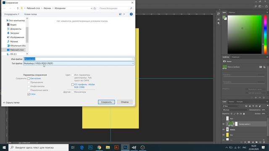Open the collapsed History panel icon
Screen dimensions: 269x151
[219, 14]
